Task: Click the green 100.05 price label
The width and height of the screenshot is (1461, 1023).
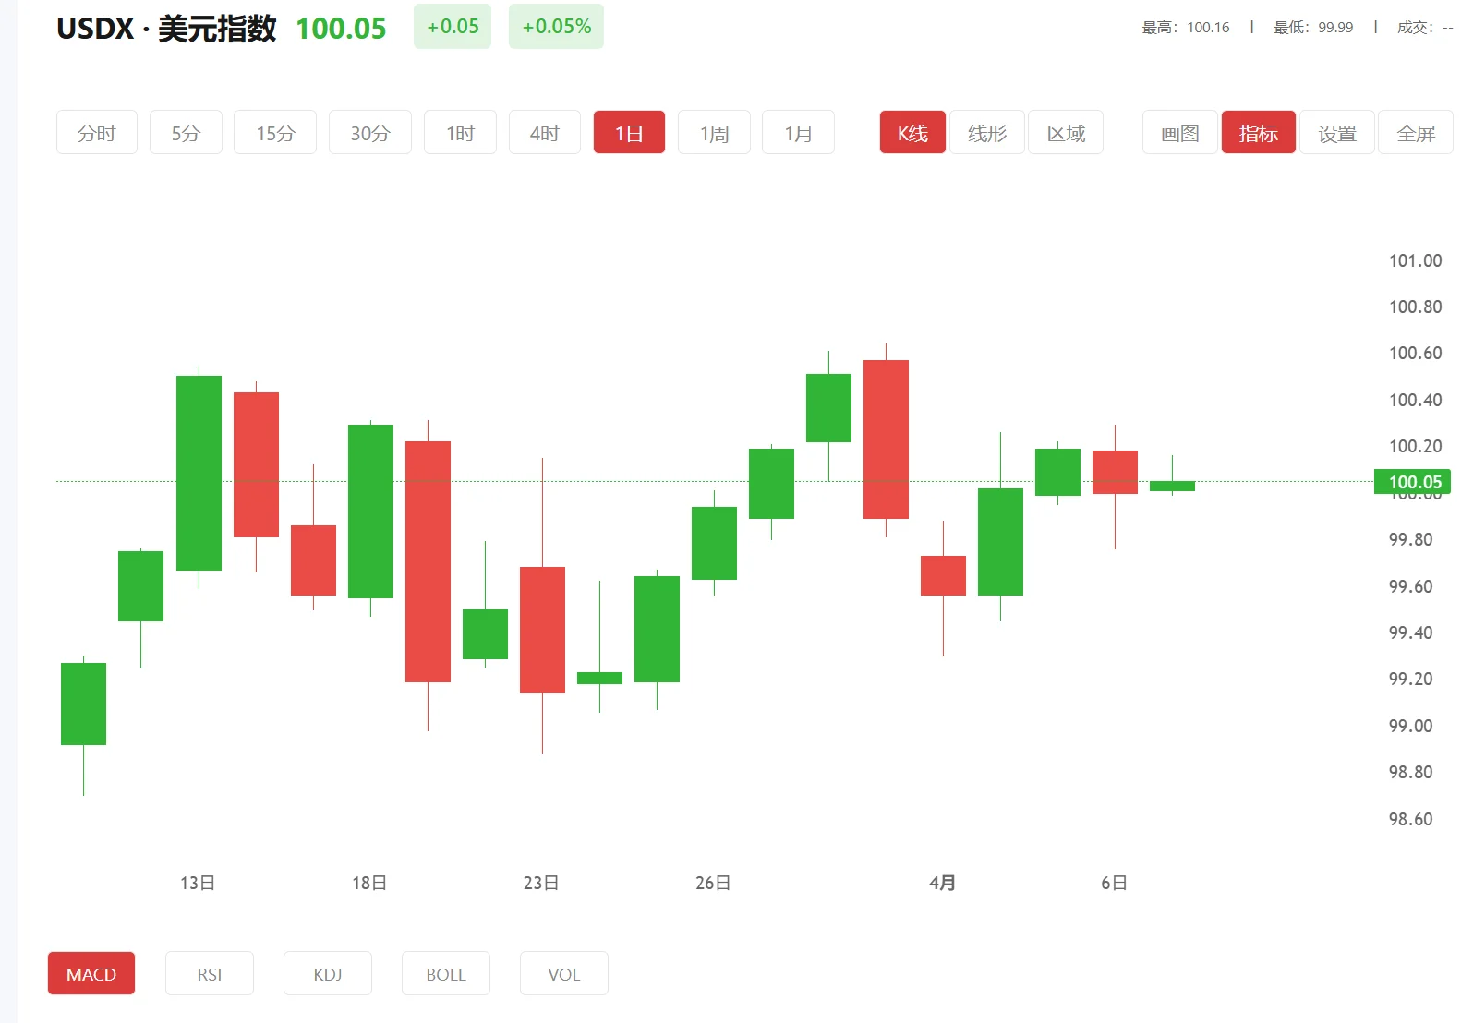Action: point(1413,482)
